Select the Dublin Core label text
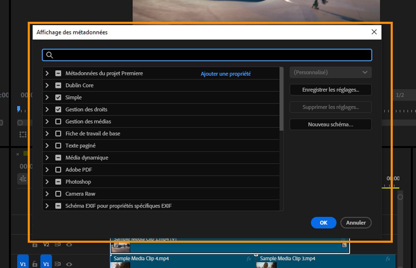This screenshot has width=416, height=268. click(x=79, y=85)
